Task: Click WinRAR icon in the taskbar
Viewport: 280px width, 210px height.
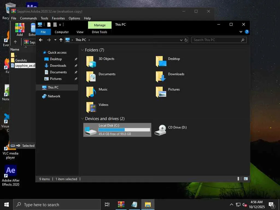Action: pos(121,205)
